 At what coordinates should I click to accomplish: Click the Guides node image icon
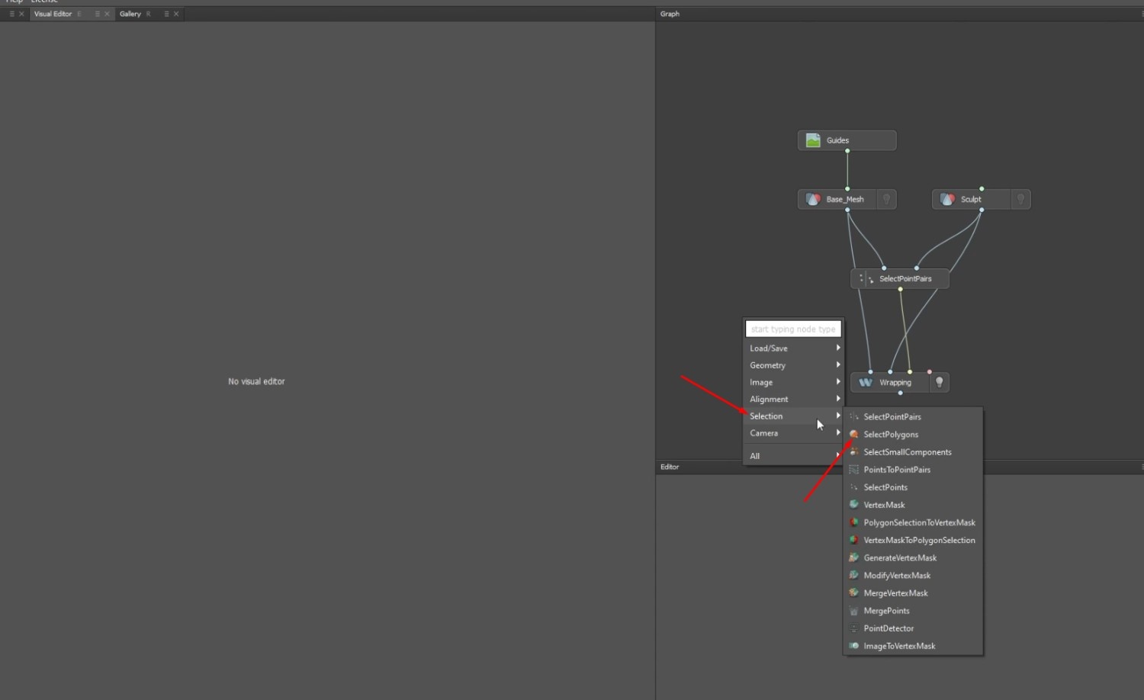pos(813,140)
